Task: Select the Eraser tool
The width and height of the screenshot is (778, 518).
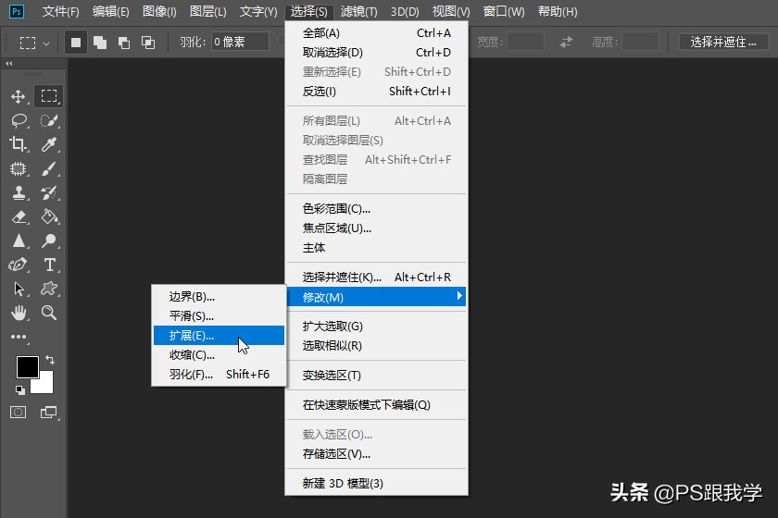Action: (19, 216)
